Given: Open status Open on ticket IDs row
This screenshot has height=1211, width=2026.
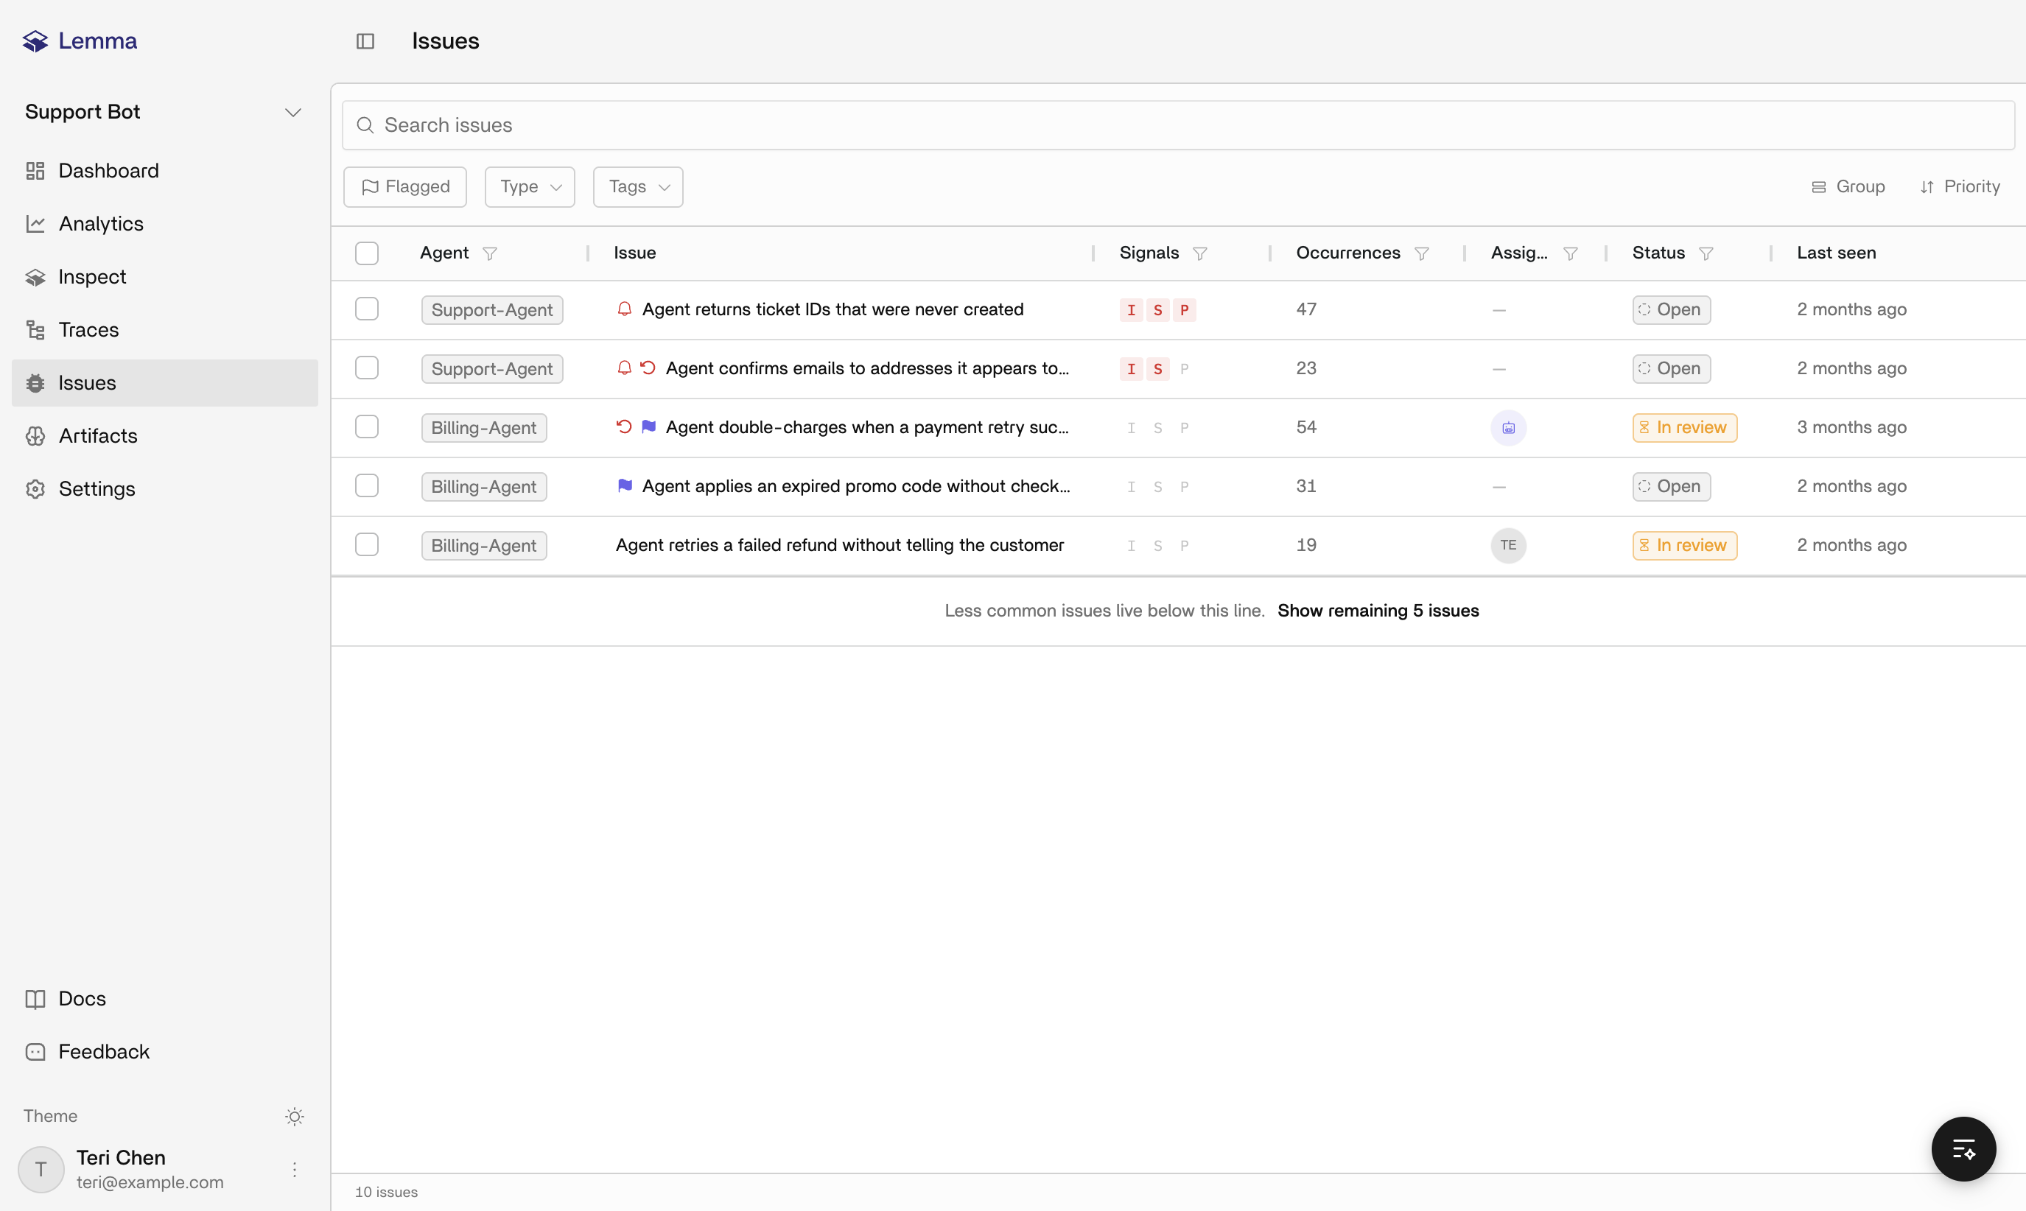Looking at the screenshot, I should 1671,310.
